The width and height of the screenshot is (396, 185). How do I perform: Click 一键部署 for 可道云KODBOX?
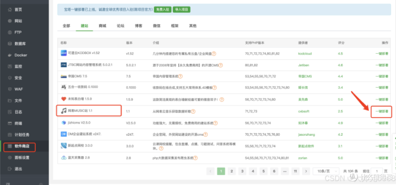tap(382, 53)
